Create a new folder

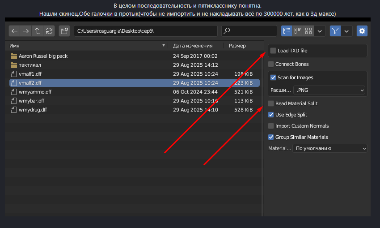click(64, 31)
